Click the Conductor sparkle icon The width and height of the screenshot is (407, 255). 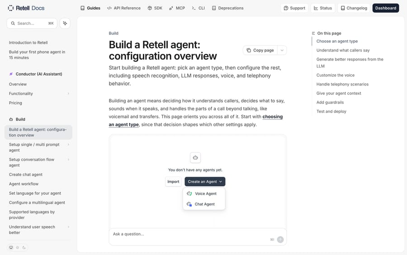click(x=11, y=74)
